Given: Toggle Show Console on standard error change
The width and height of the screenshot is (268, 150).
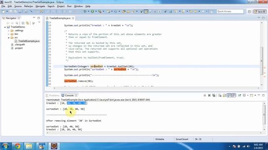Looking at the screenshot, I should click(234, 95).
